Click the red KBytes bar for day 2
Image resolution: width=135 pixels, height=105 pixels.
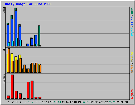pyautogui.click(x=12, y=87)
